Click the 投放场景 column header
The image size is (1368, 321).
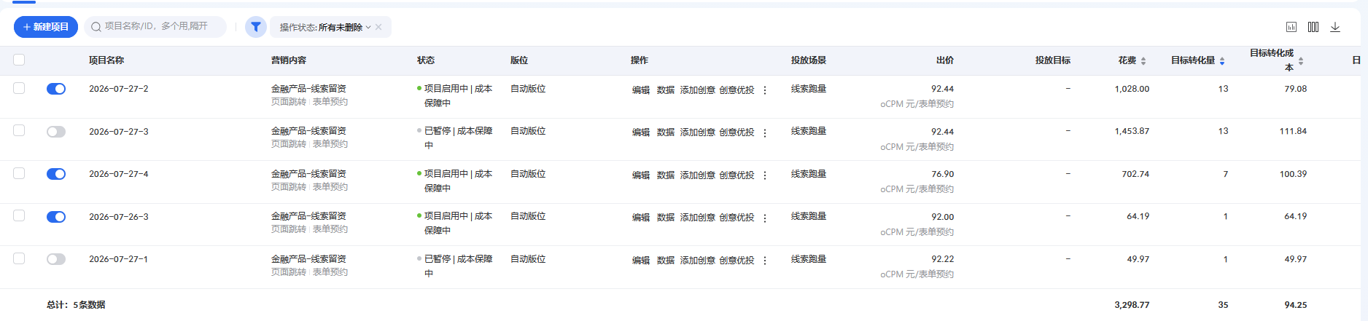point(809,60)
